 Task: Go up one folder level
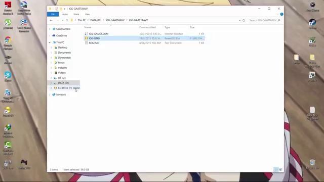pos(67,20)
